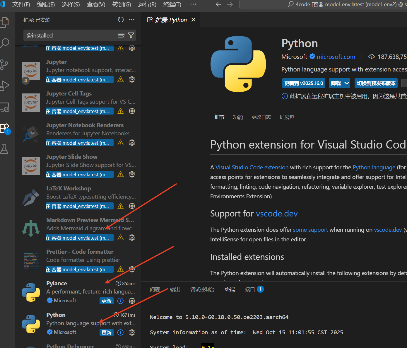
Task: Open the 终端(T) menu
Action: 172,4
